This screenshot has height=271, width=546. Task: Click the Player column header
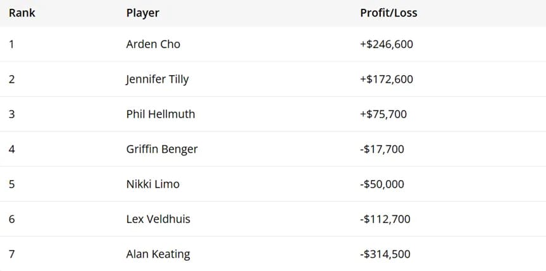pos(143,13)
